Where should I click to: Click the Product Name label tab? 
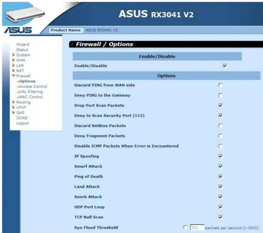pyautogui.click(x=66, y=30)
